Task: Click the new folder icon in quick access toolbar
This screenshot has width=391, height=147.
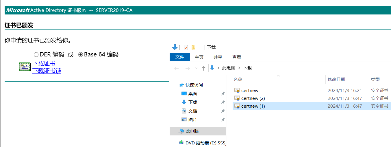Action: pyautogui.click(x=193, y=47)
